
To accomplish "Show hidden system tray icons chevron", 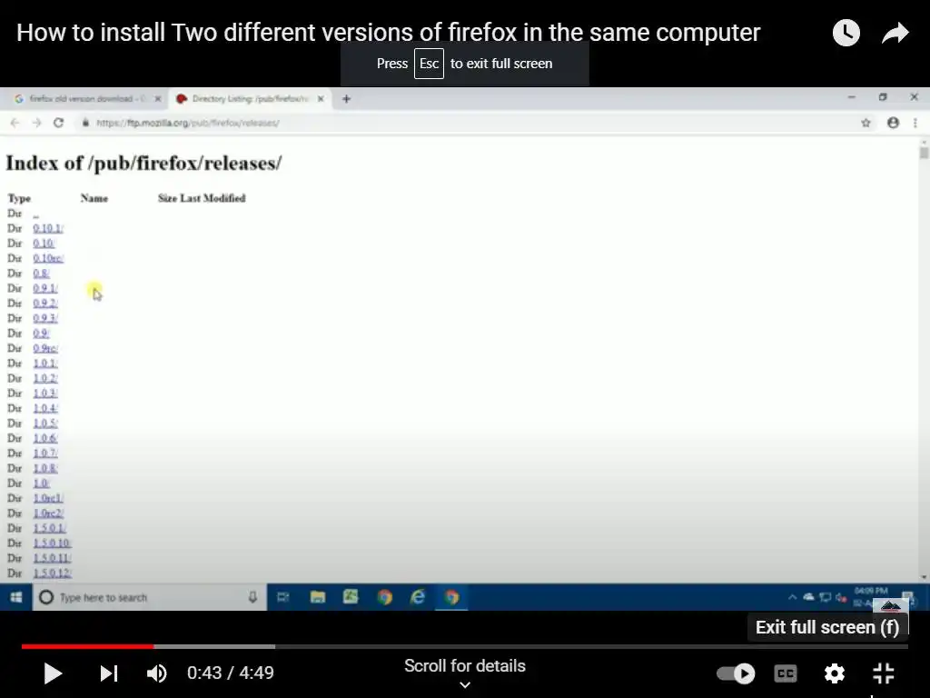I will pos(792,597).
